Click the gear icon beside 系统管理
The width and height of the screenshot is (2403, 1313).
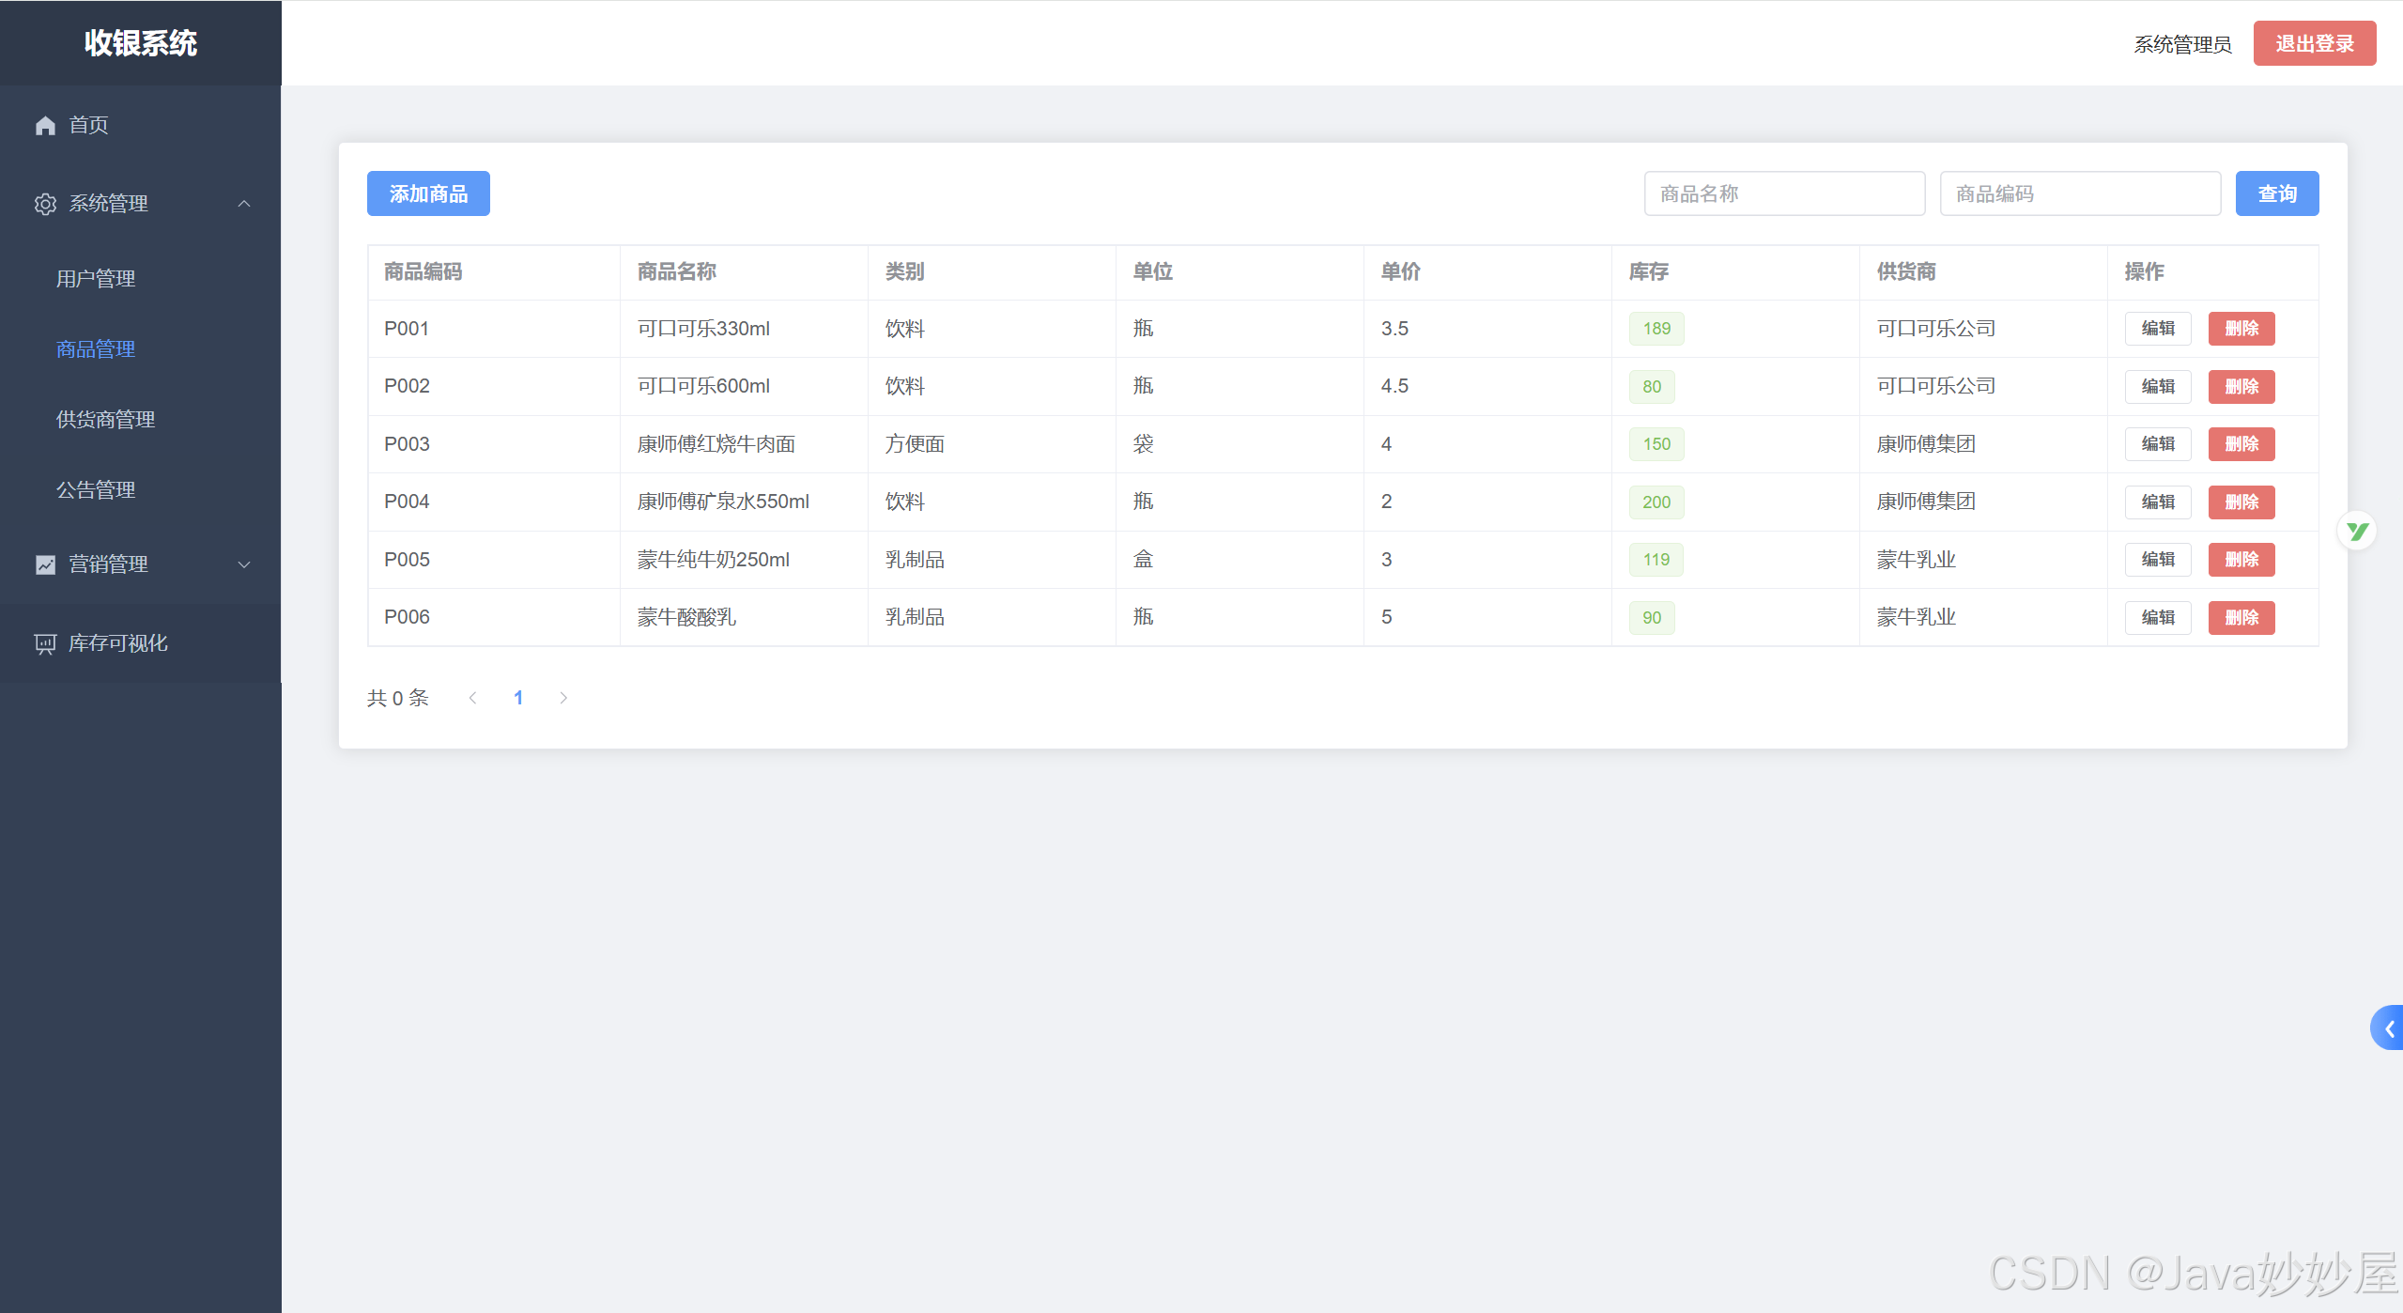click(45, 204)
